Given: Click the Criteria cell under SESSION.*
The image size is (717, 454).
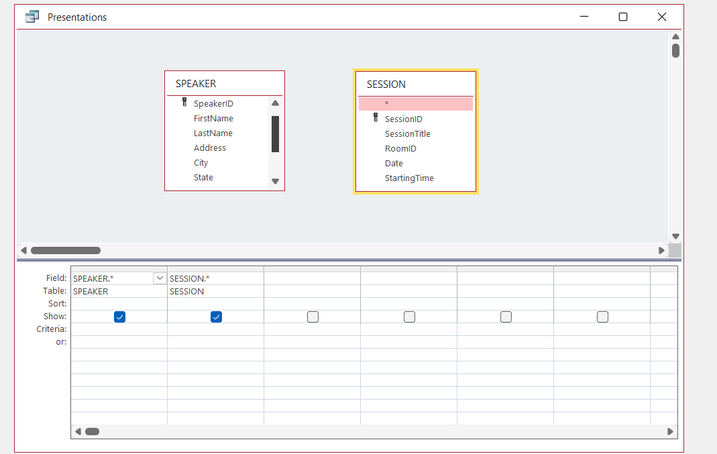Looking at the screenshot, I should click(215, 330).
